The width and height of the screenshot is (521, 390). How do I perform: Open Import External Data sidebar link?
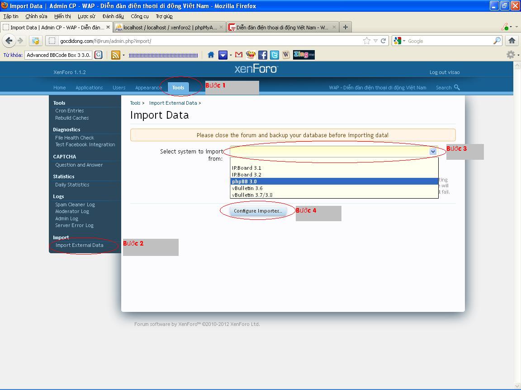[80, 245]
